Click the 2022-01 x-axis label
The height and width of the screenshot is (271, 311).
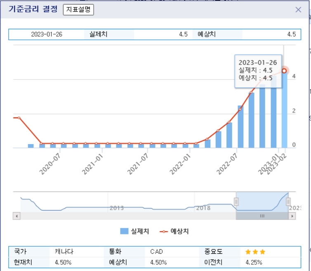[180, 164]
